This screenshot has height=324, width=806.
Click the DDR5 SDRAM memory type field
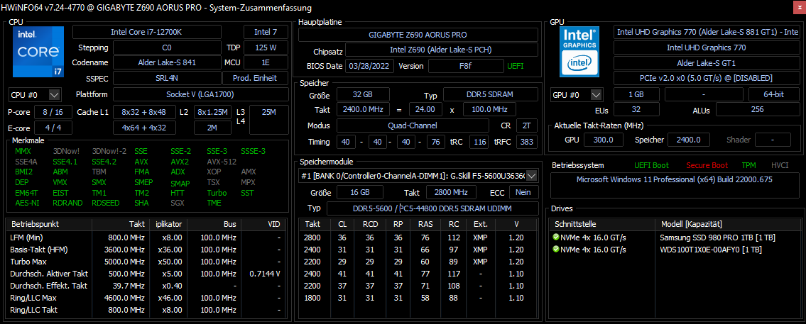point(491,94)
